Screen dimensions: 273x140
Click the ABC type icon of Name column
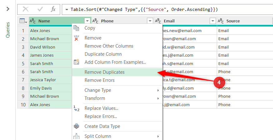pos(33,21)
